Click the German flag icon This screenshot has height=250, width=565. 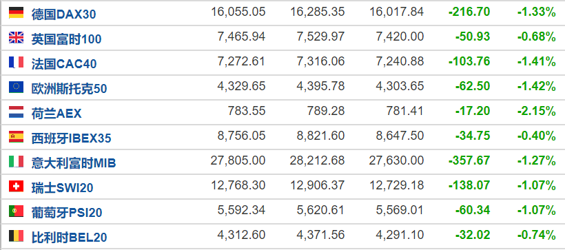tap(17, 12)
